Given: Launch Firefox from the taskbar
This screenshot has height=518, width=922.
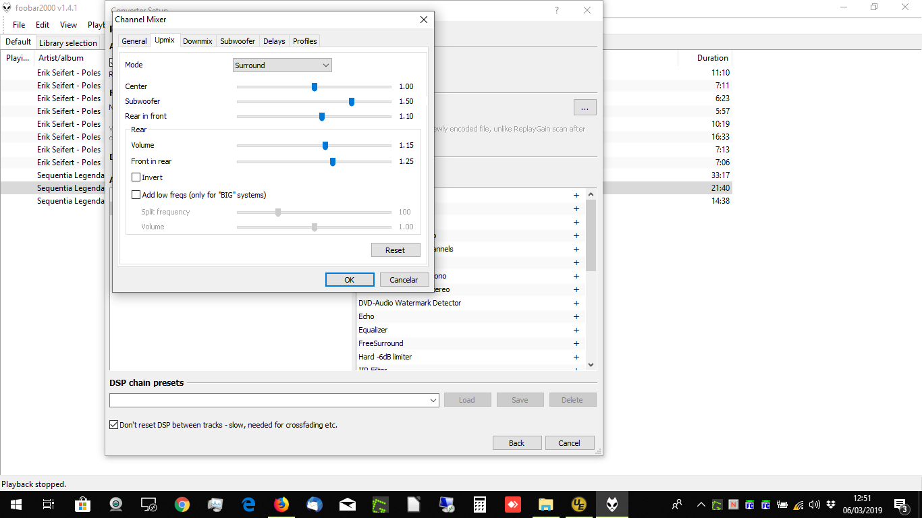Looking at the screenshot, I should (281, 505).
